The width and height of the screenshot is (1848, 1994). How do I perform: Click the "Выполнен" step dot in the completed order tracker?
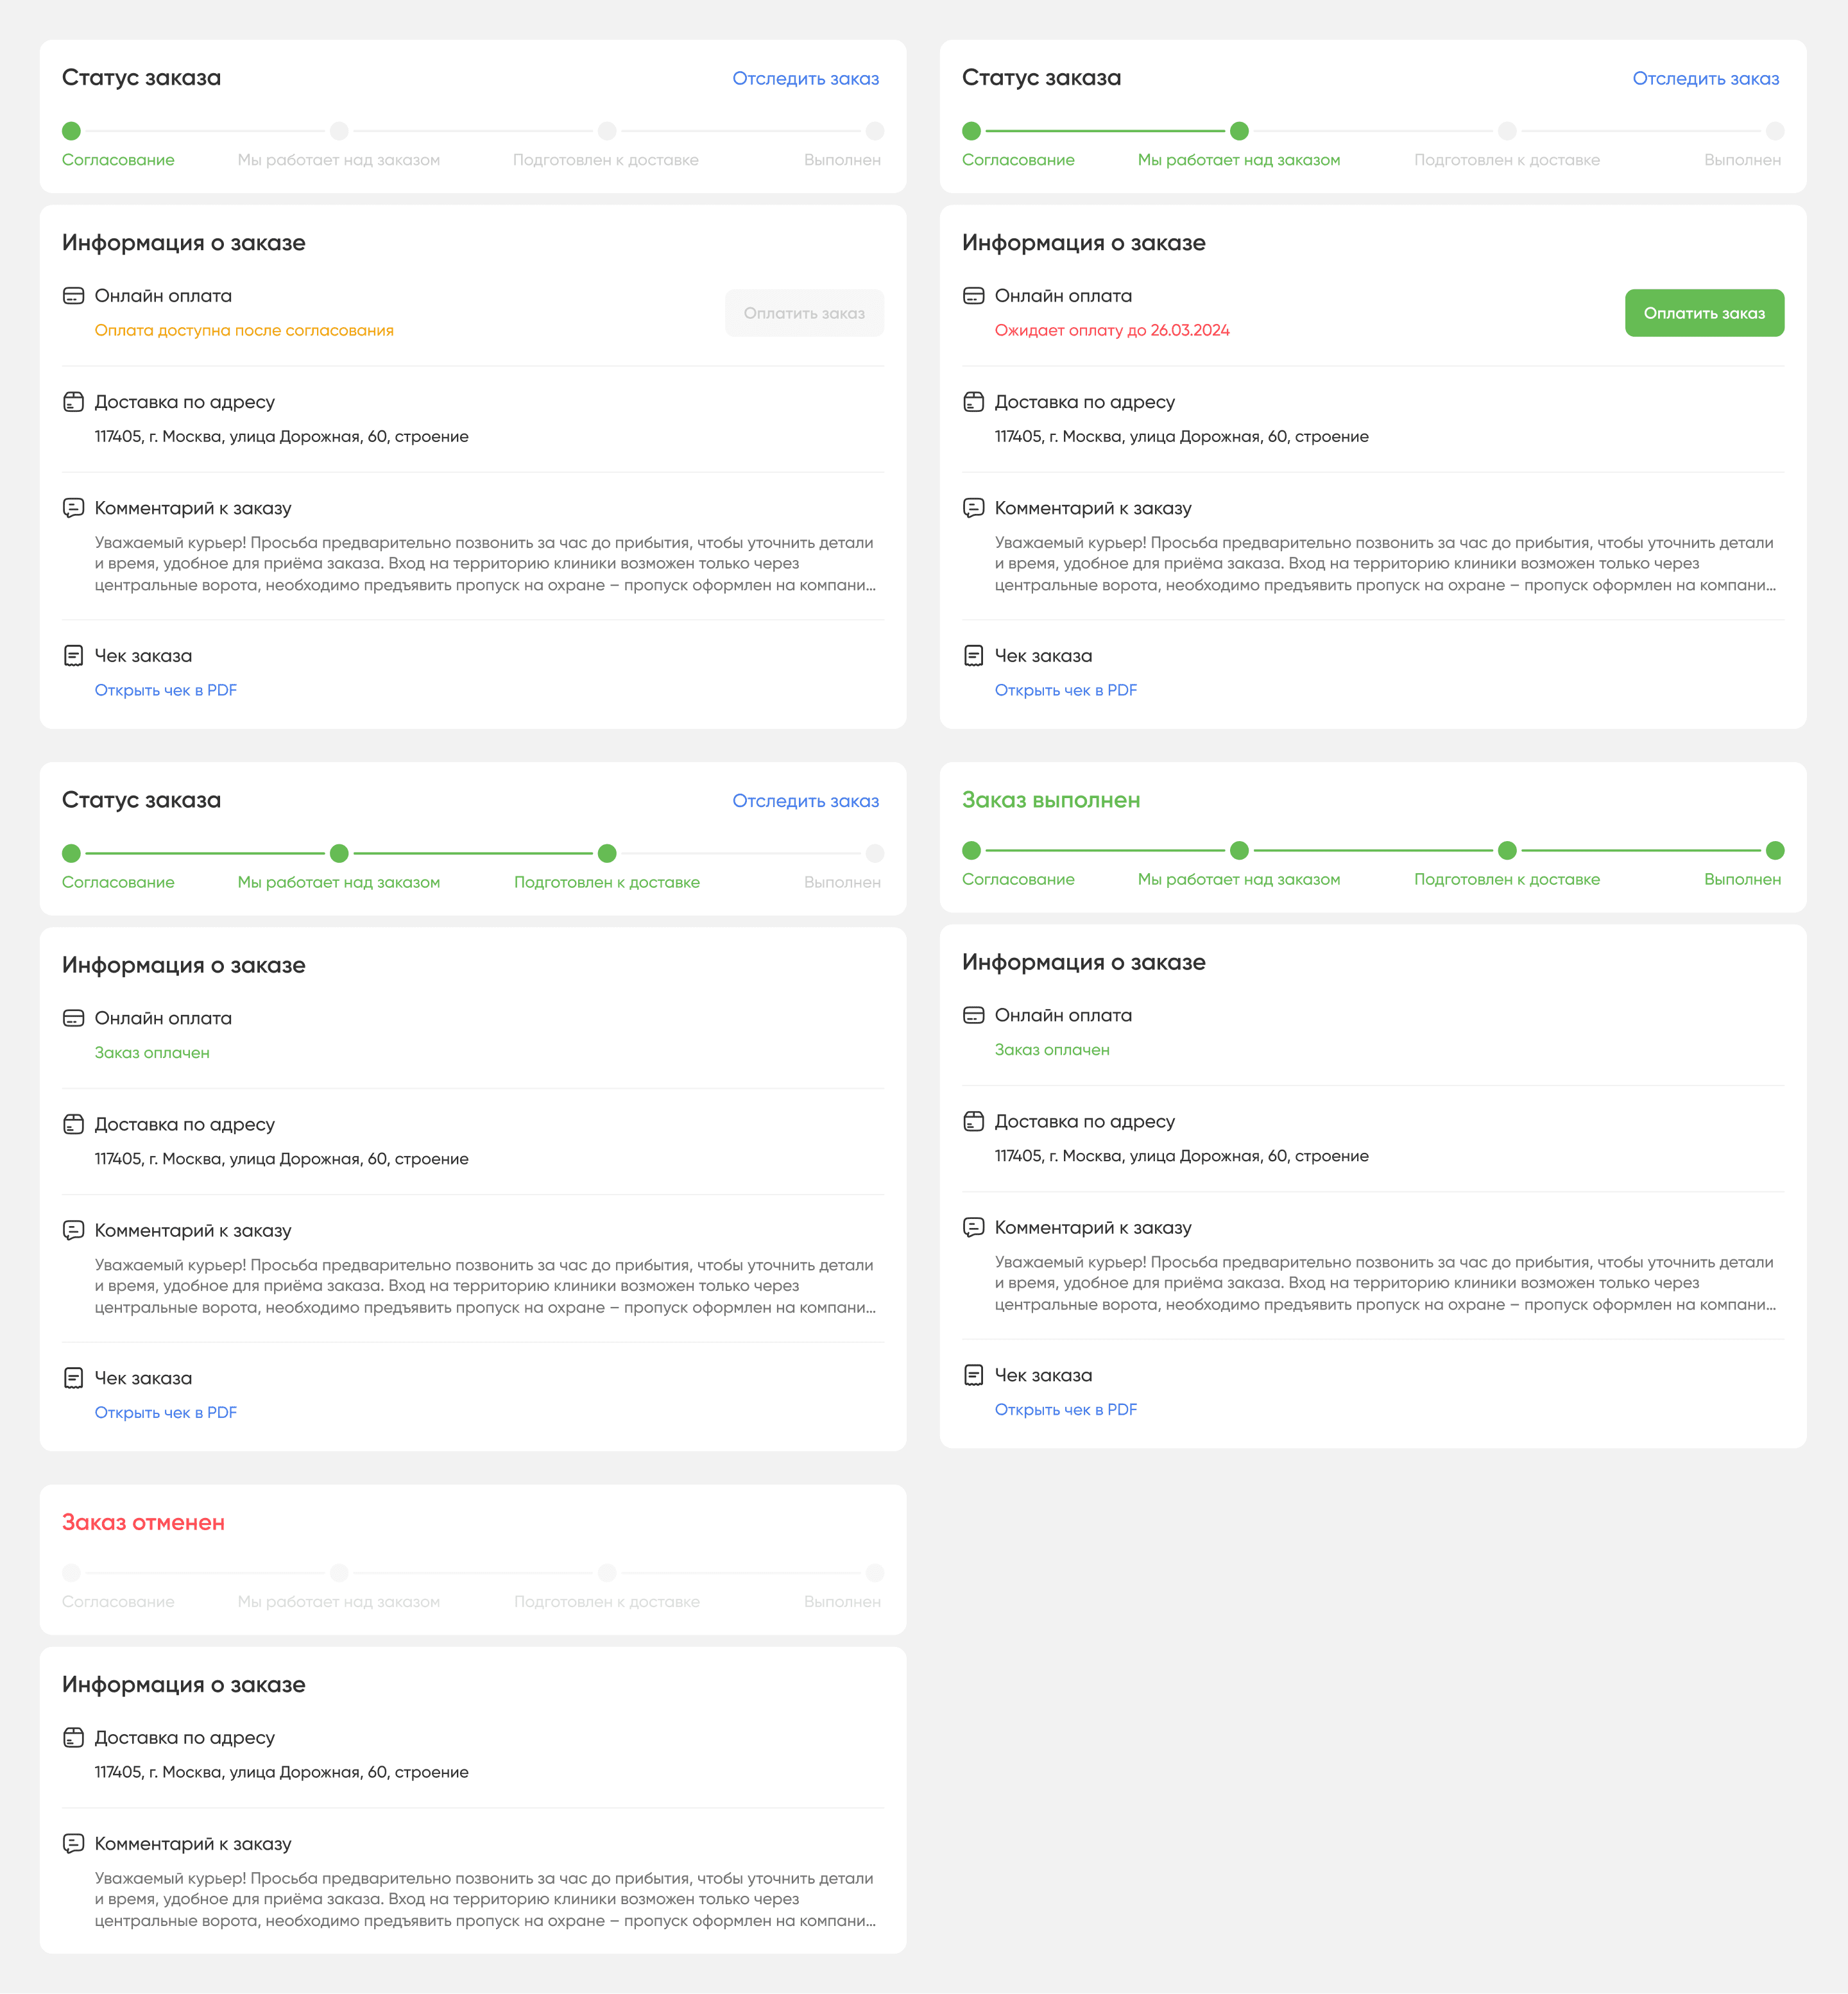(x=1775, y=851)
